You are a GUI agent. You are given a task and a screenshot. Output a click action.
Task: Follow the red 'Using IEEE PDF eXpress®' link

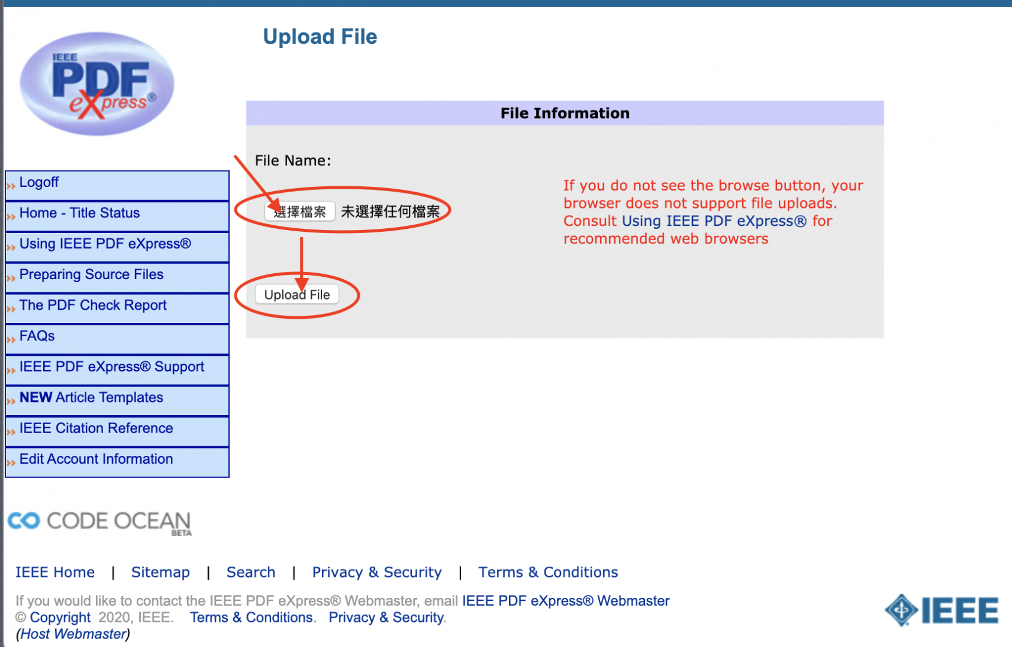click(x=714, y=221)
